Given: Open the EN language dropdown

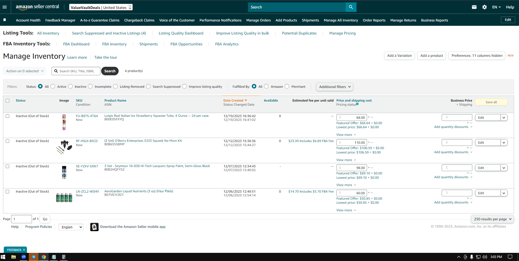Looking at the screenshot, I should point(496,7).
